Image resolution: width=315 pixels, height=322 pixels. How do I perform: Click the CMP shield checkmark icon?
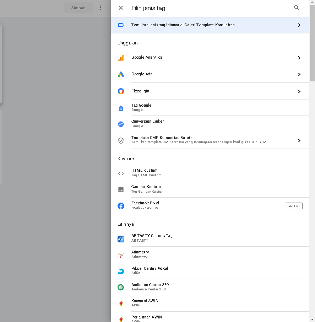[x=121, y=140]
